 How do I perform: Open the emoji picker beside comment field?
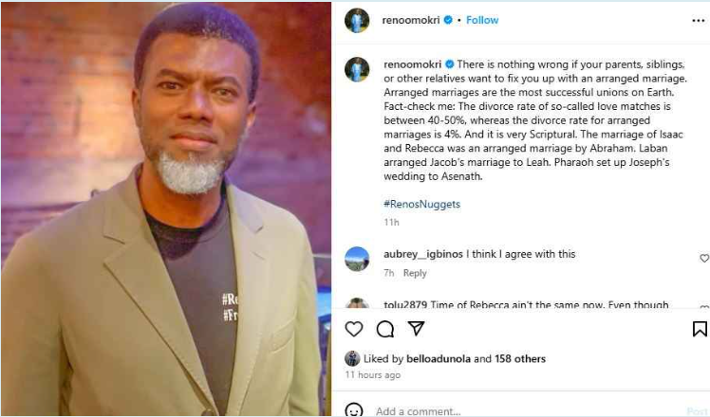(x=354, y=411)
